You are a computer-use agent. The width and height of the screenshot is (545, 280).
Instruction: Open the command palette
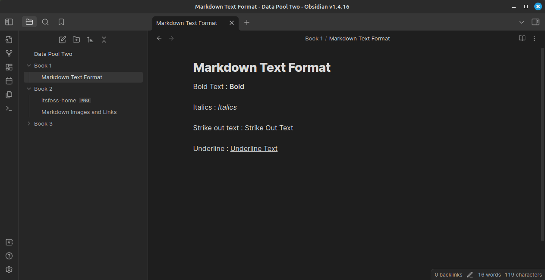(9, 108)
